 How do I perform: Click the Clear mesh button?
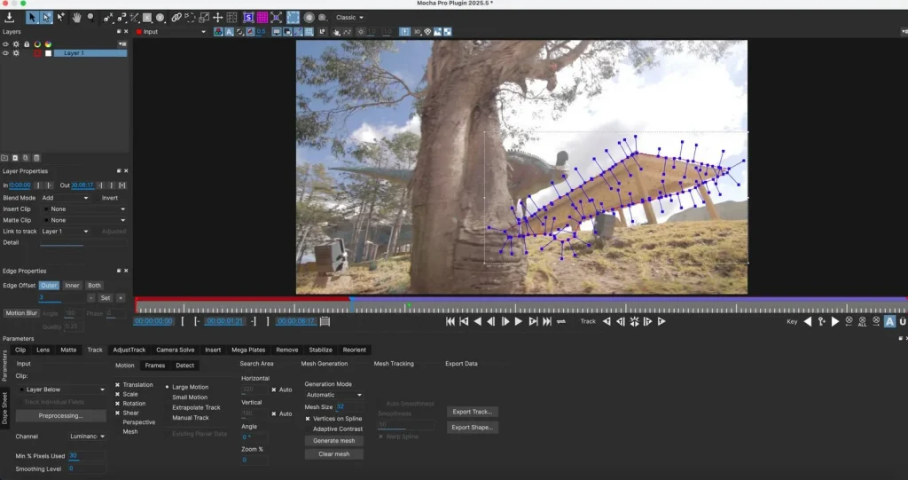click(x=334, y=454)
